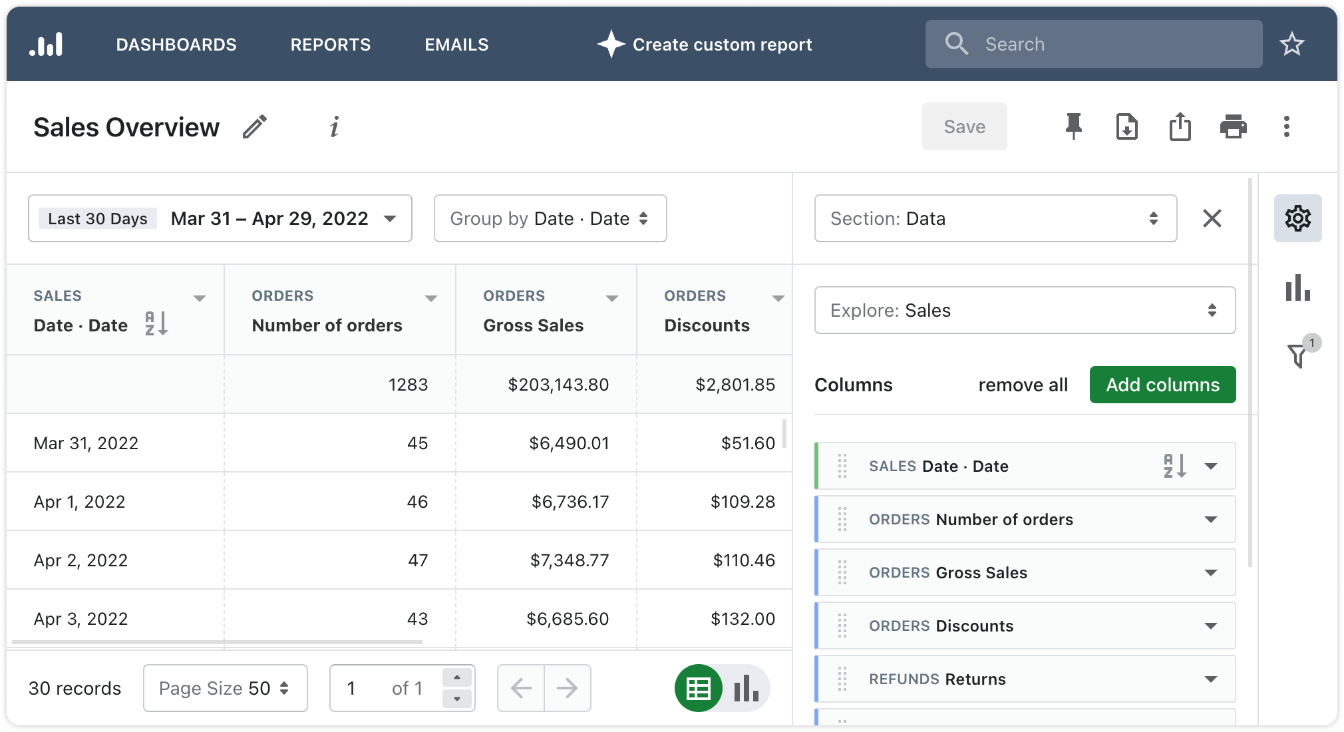The width and height of the screenshot is (1344, 732).
Task: Toggle sorting on the Date column card
Action: click(x=1173, y=466)
